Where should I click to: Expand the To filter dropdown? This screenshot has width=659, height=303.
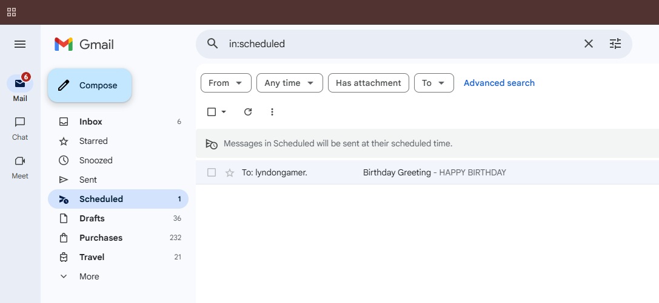point(433,83)
